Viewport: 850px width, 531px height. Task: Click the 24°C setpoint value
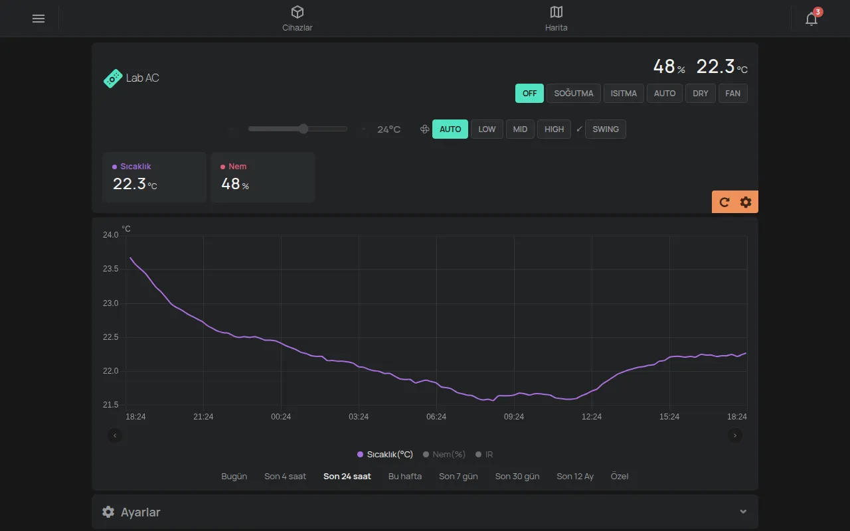click(389, 129)
